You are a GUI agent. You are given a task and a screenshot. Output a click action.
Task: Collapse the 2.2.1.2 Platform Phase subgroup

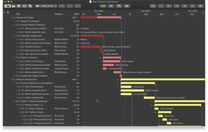19,112
